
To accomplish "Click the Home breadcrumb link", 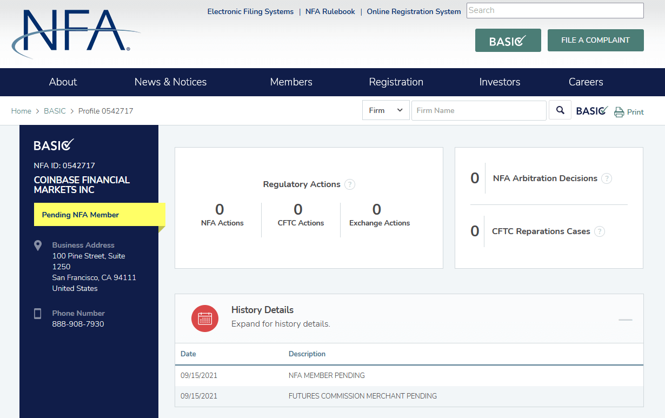I will point(21,111).
